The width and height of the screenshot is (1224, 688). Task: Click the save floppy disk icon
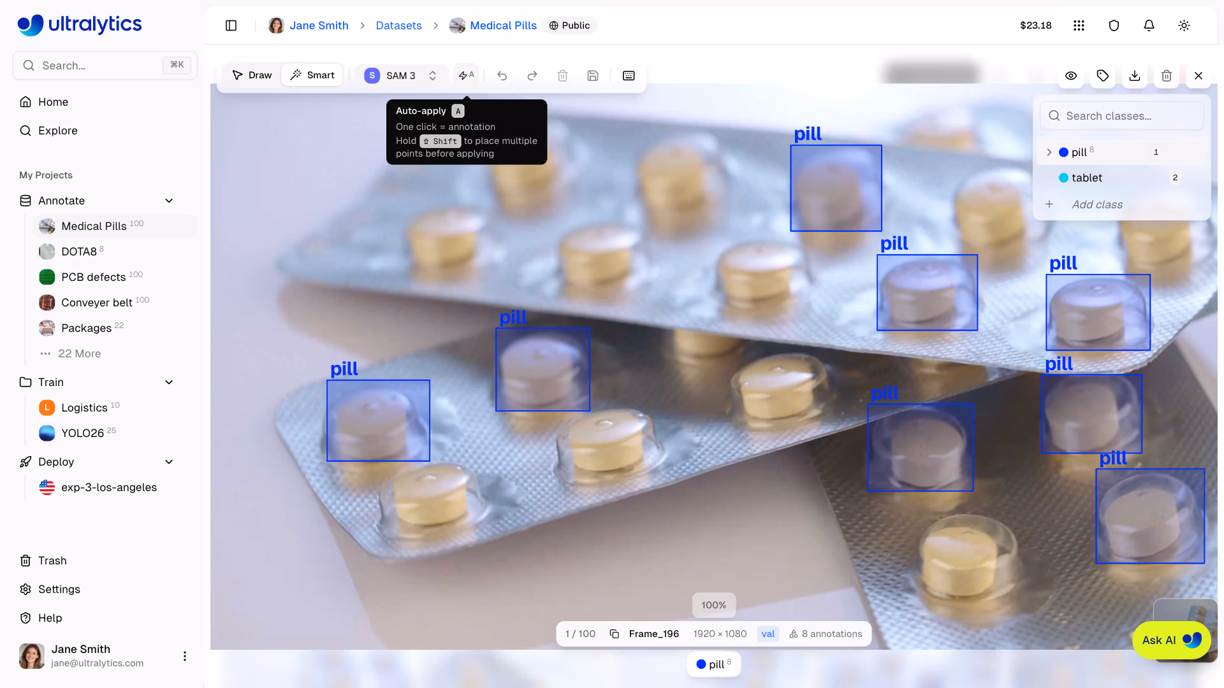click(593, 76)
